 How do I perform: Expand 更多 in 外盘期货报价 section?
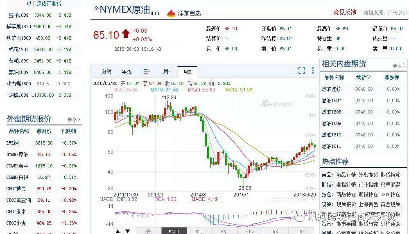click(74, 120)
